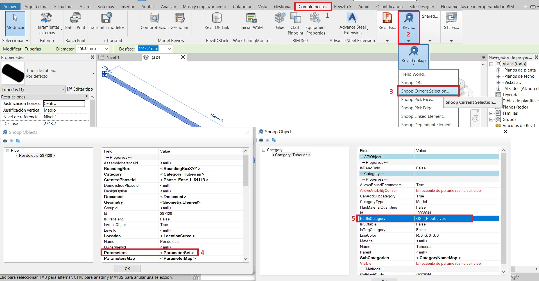Select Geometry row in snoop list

click(173, 202)
